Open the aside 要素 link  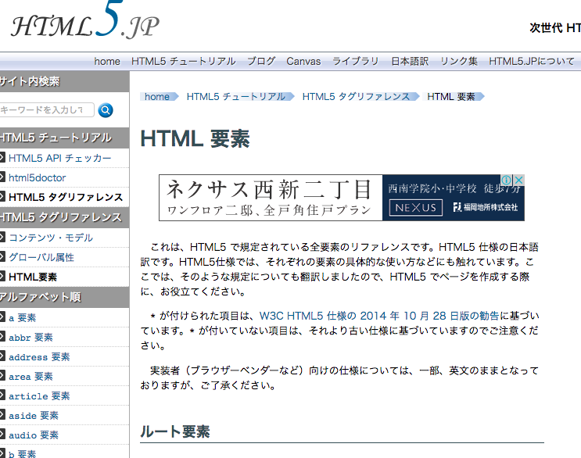(34, 416)
